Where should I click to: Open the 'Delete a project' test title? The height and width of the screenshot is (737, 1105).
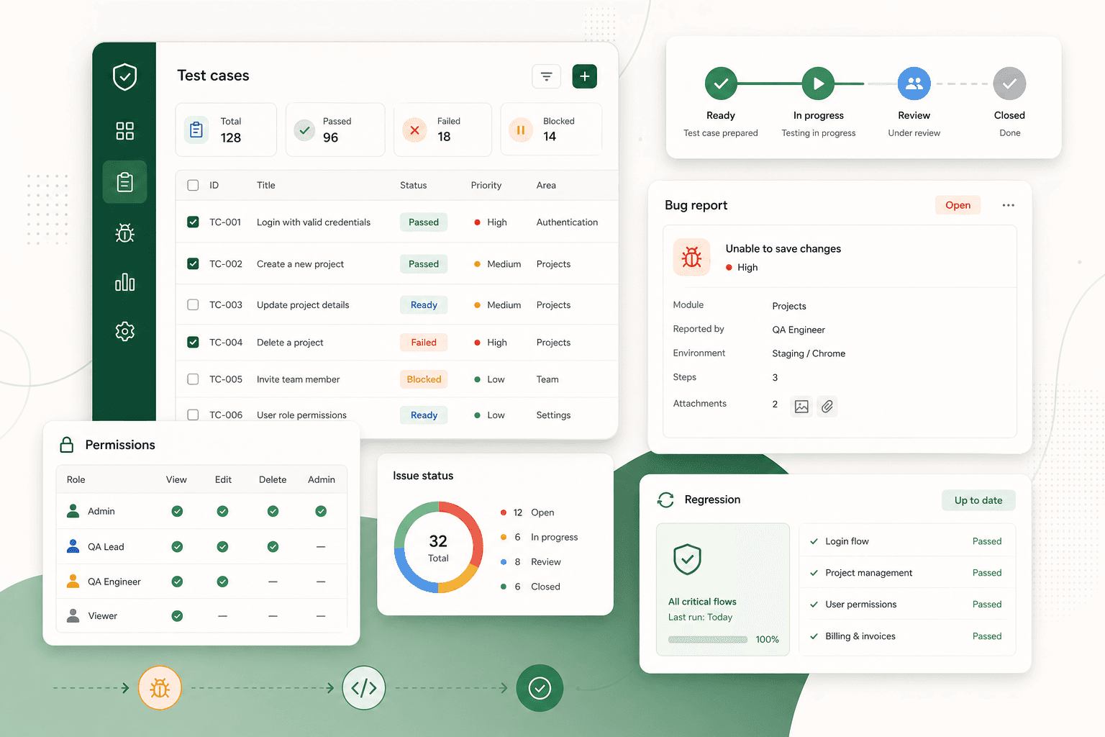pos(290,342)
